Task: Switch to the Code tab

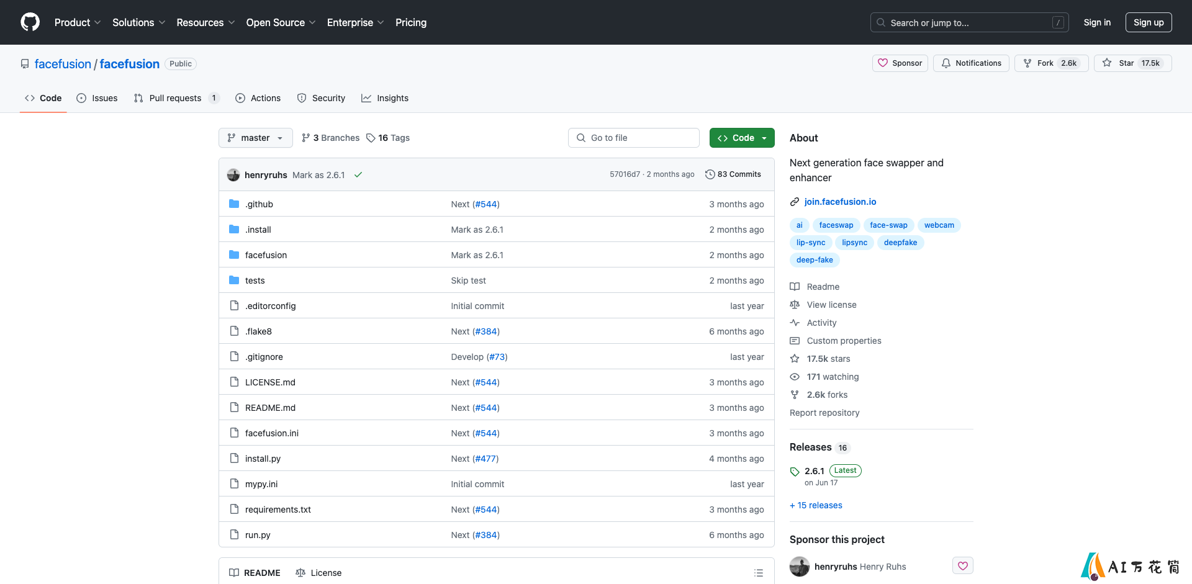Action: pos(43,98)
